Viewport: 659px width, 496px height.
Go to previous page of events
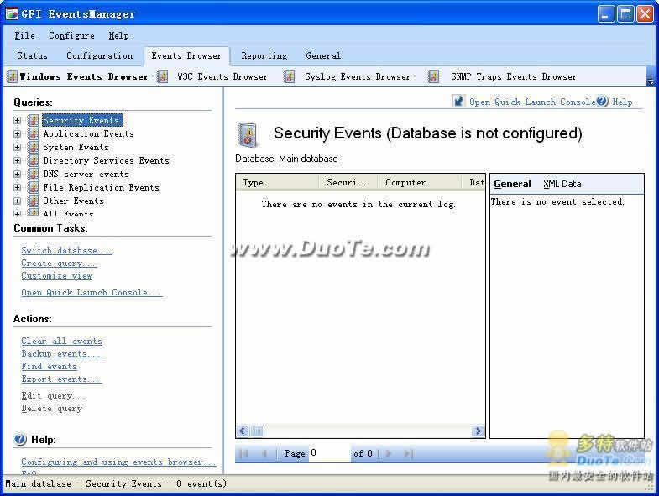[x=264, y=453]
